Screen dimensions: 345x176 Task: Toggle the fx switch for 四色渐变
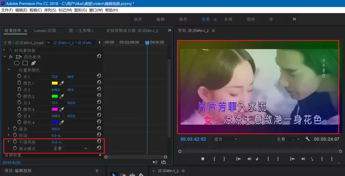(x=11, y=57)
